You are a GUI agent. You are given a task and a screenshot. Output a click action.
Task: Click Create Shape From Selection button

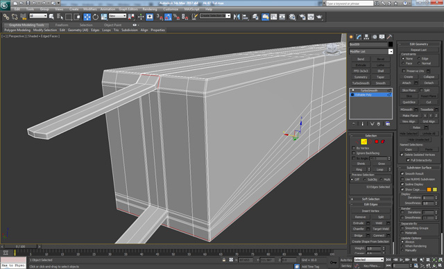coord(370,241)
